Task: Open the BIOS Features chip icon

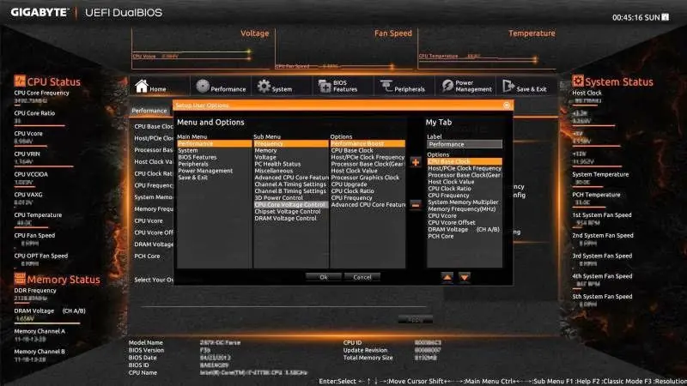Action: coord(325,86)
